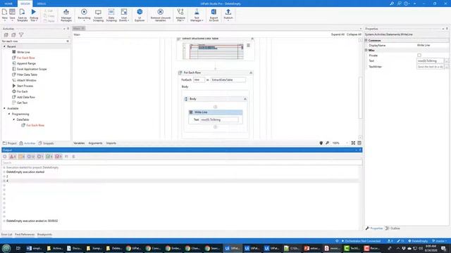The height and width of the screenshot is (253, 451).
Task: Open Manage Packages
Action: [x=66, y=15]
